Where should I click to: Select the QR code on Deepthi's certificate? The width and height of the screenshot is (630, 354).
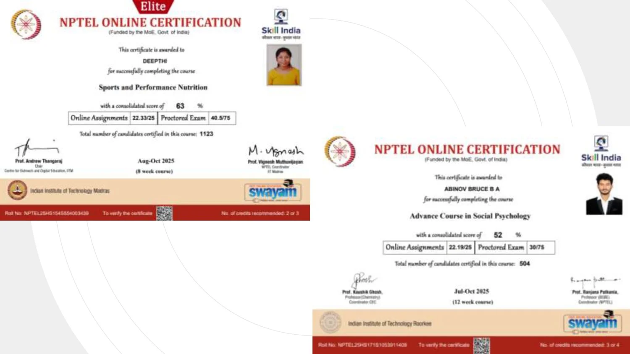click(164, 213)
